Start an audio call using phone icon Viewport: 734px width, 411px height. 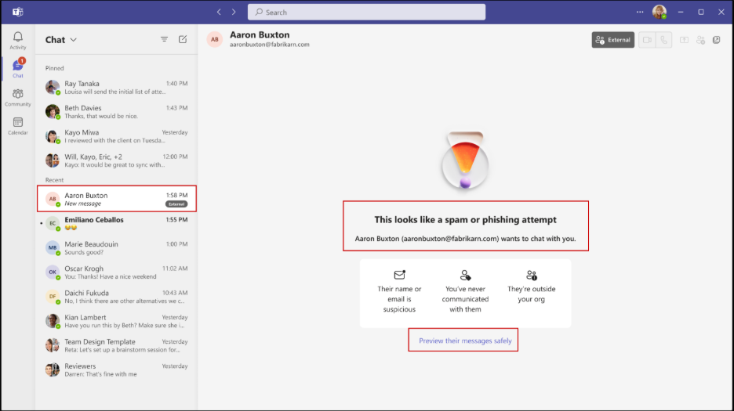pyautogui.click(x=665, y=40)
